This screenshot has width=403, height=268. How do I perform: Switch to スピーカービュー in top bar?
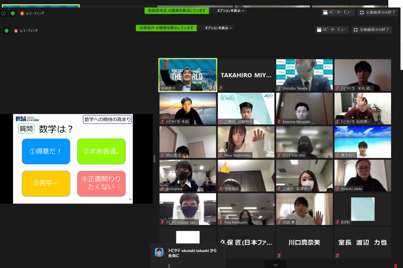point(338,12)
